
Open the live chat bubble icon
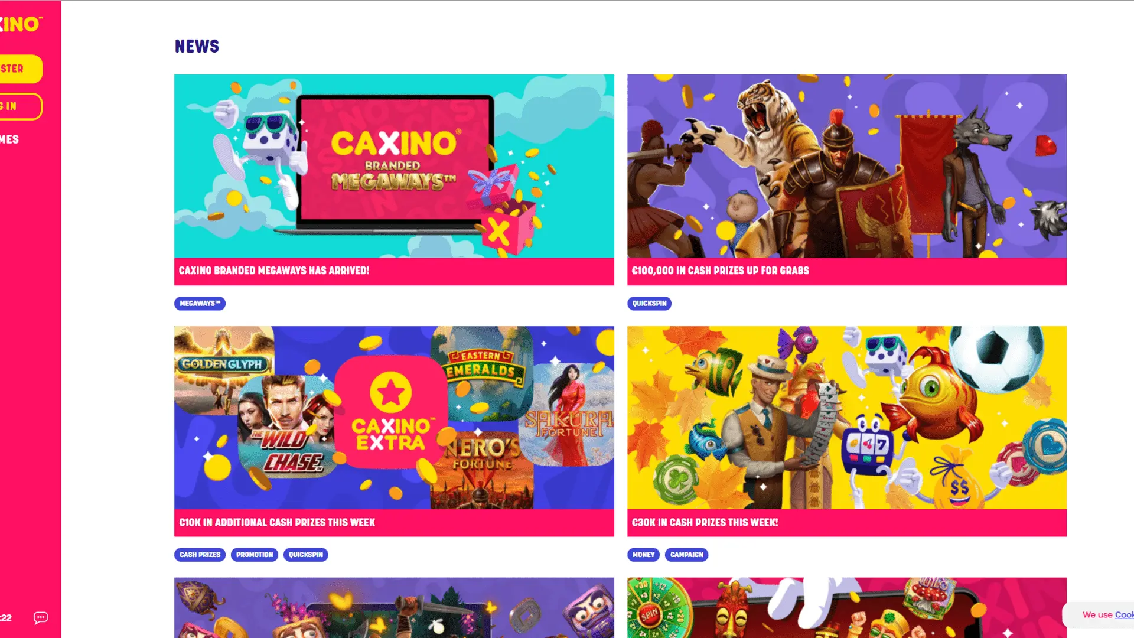click(41, 617)
